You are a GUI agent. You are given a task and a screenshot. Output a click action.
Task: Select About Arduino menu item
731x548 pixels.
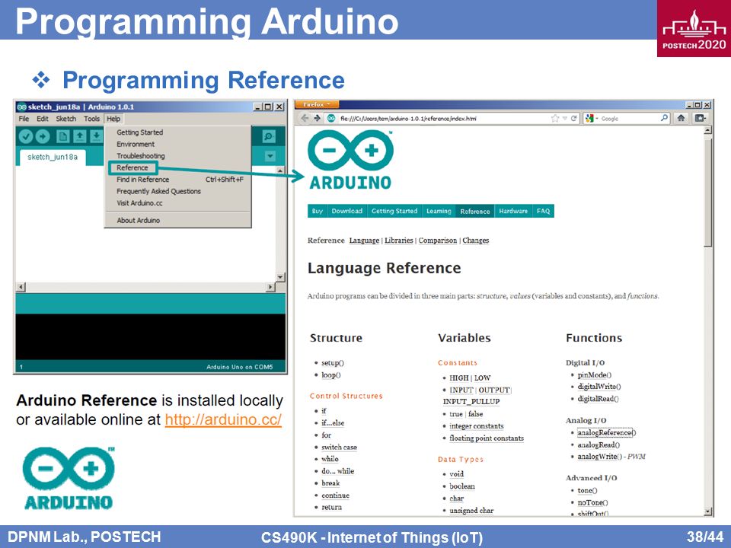point(177,220)
